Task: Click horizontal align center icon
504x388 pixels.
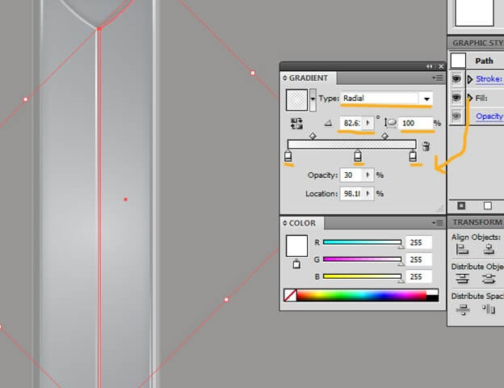Action: click(x=488, y=251)
